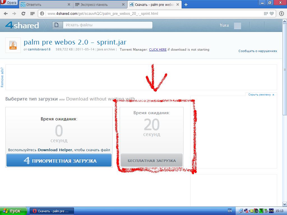Open the Opera main menu
Screen dimensions: 287x215
tap(9, 3)
